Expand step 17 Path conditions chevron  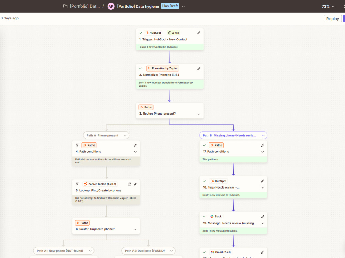[262, 152]
